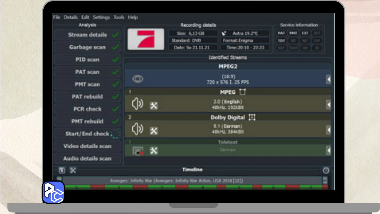This screenshot has width=380, height=214.
Task: Expand the Dolby Digital 5.1 stream arrow
Action: [x=329, y=130]
